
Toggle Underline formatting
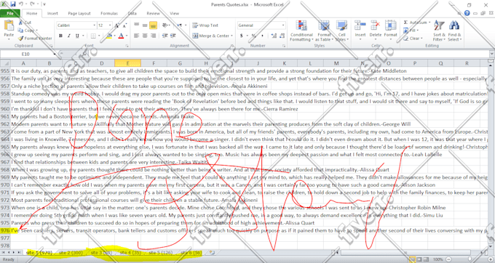[x=77, y=36]
